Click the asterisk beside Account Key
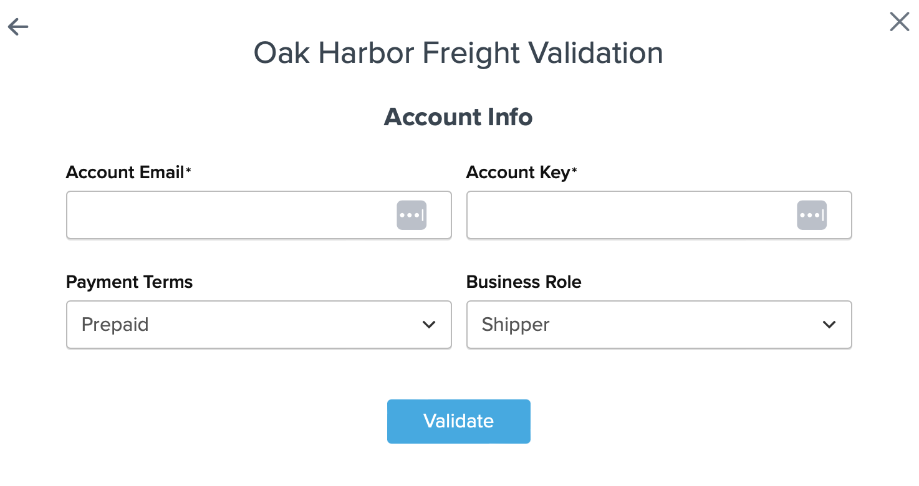This screenshot has width=919, height=486. [x=574, y=170]
